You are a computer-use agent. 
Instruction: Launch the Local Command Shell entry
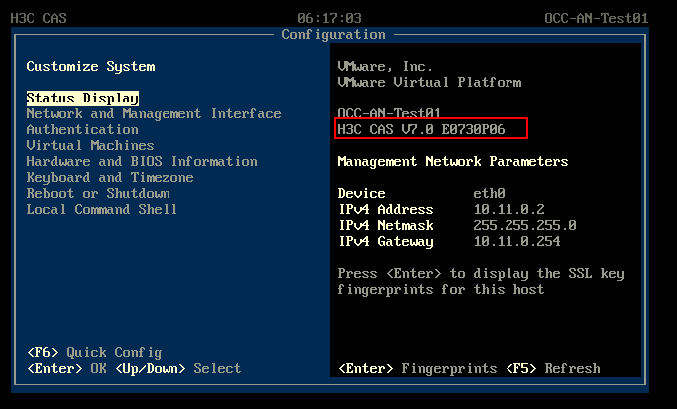pos(102,210)
